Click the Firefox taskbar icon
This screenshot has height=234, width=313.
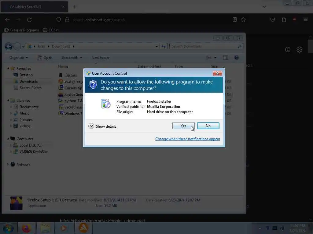(26, 228)
